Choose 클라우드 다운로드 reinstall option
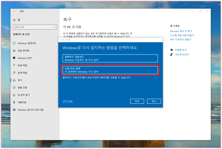222x149 pixels. [x=110, y=58]
